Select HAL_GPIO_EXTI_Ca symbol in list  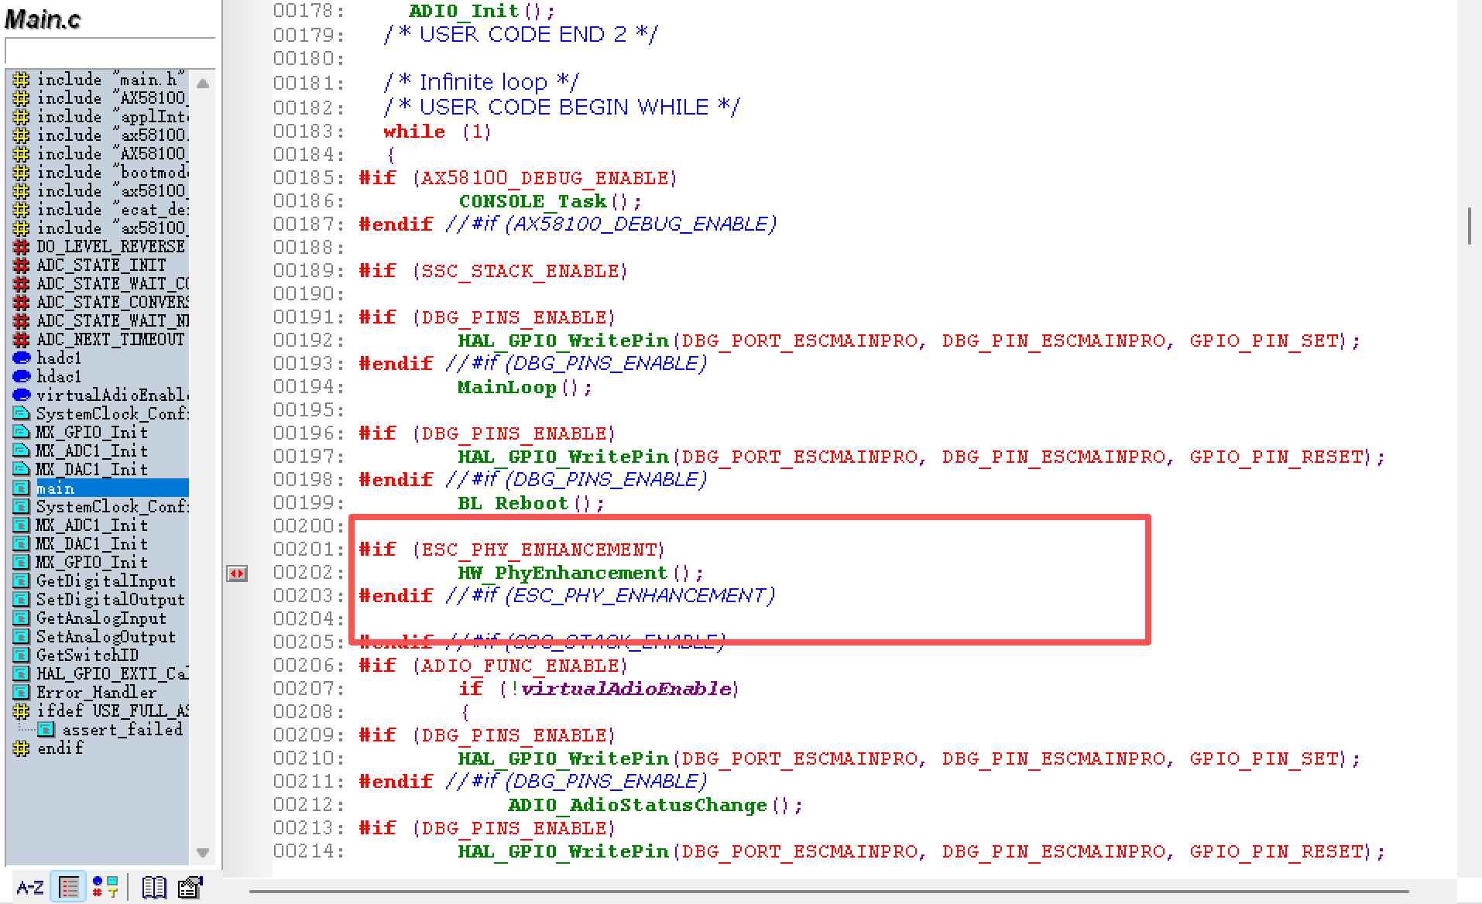pyautogui.click(x=111, y=674)
